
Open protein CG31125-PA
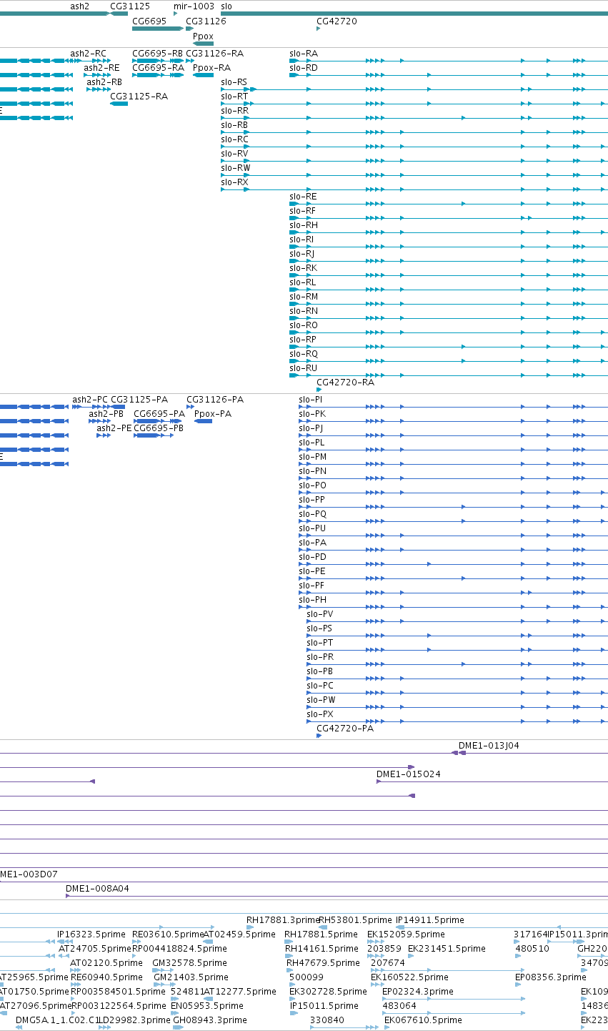pyautogui.click(x=139, y=400)
